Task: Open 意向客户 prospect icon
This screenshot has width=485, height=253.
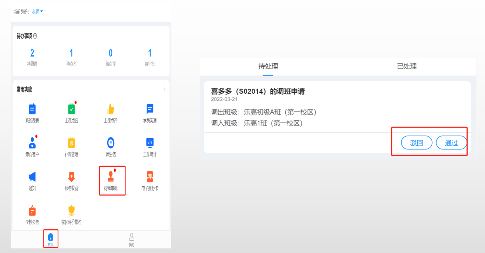Action: [32, 143]
